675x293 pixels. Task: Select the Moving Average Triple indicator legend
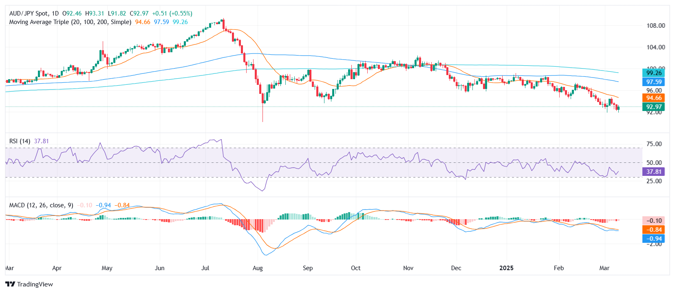click(x=70, y=22)
